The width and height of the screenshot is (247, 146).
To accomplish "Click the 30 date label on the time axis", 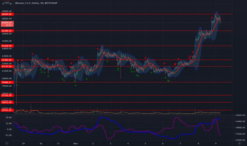I will pos(41,143).
